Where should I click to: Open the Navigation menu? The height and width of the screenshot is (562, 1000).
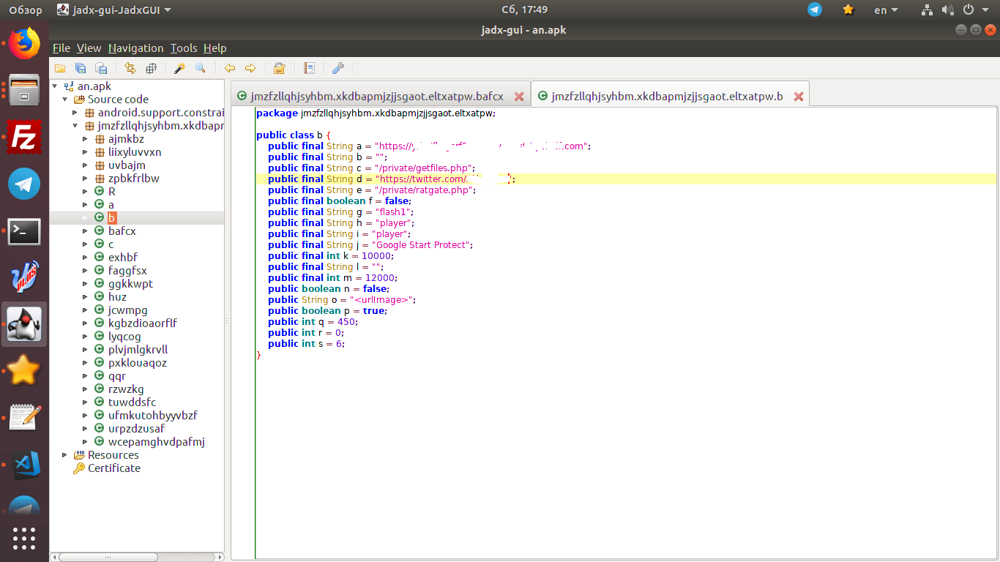click(135, 48)
